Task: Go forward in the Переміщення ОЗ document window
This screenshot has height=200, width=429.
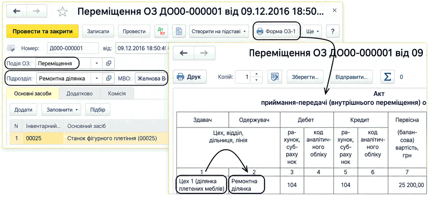Action: pyautogui.click(x=37, y=11)
